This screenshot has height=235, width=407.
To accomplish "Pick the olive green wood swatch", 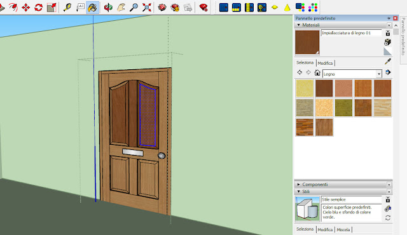I will (x=343, y=108).
